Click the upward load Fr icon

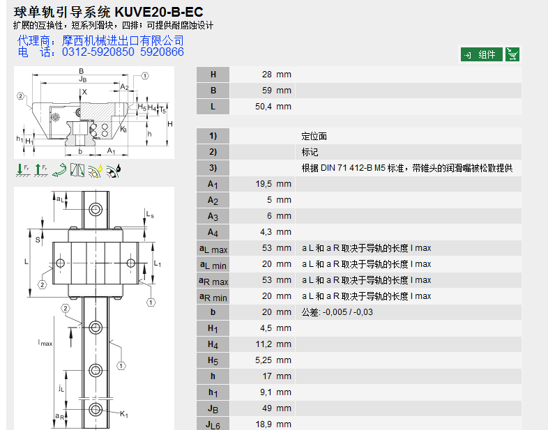41,169
